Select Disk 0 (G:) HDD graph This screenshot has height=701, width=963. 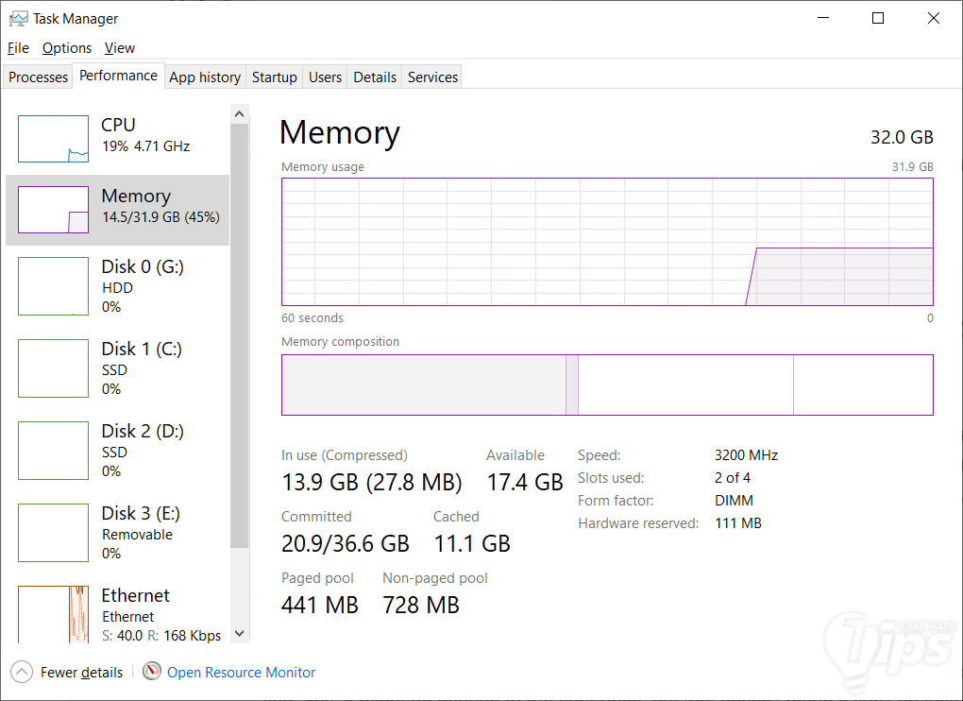pyautogui.click(x=53, y=286)
